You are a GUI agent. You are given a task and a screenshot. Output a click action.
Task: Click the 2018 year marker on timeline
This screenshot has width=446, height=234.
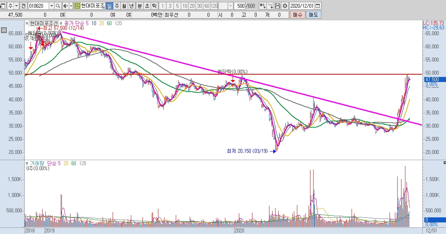point(29,231)
